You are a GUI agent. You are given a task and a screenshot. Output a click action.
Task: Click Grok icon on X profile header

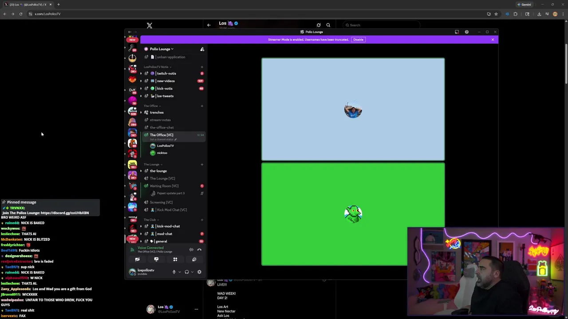pos(319,25)
